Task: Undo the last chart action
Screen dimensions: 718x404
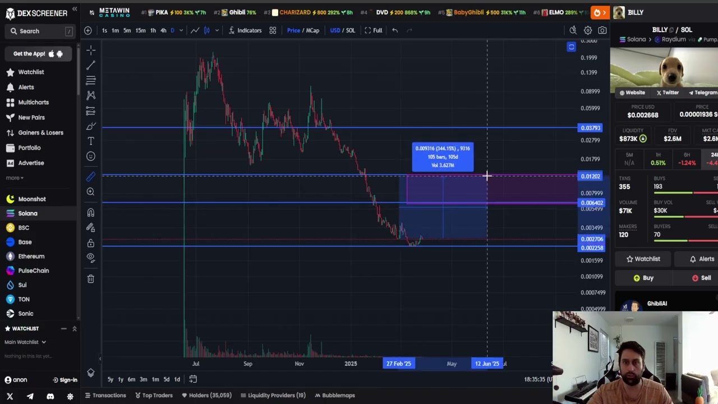Action: pos(395,30)
